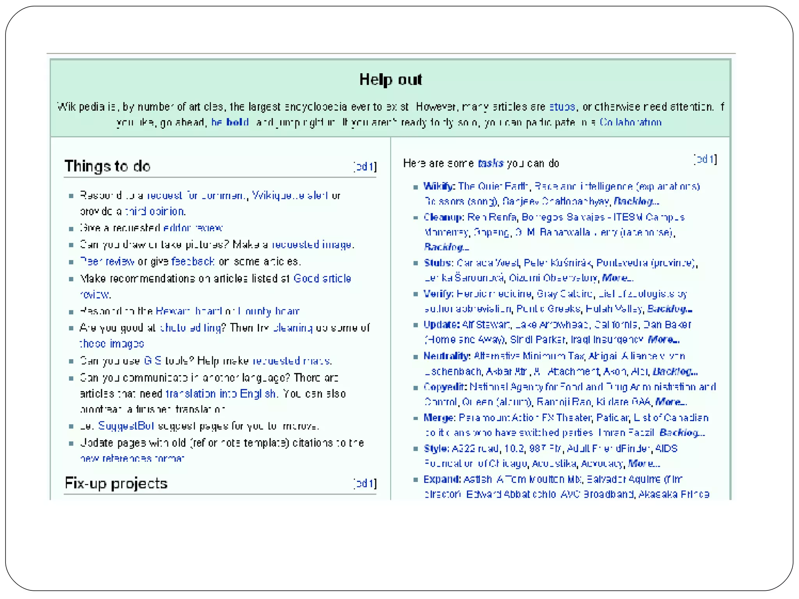Open the 'stubs' link in intro

562,107
